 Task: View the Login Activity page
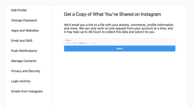pyautogui.click(x=21, y=81)
